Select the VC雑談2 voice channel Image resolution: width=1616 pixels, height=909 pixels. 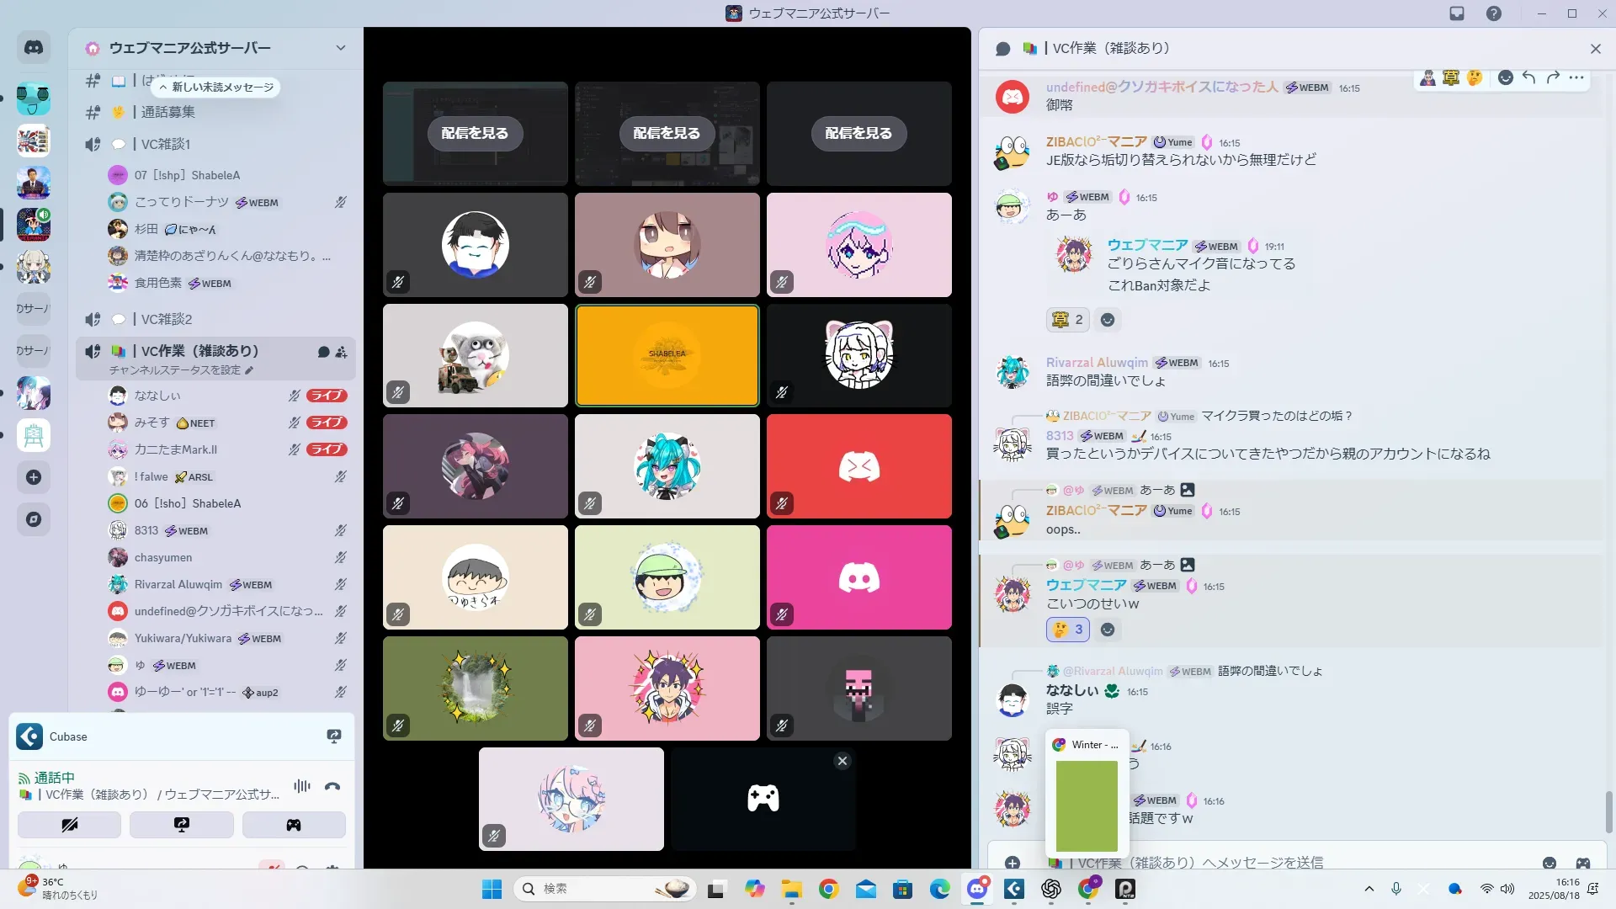coord(167,319)
